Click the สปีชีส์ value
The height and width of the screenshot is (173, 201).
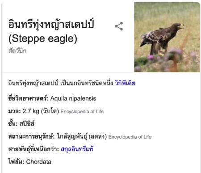tap(27, 124)
